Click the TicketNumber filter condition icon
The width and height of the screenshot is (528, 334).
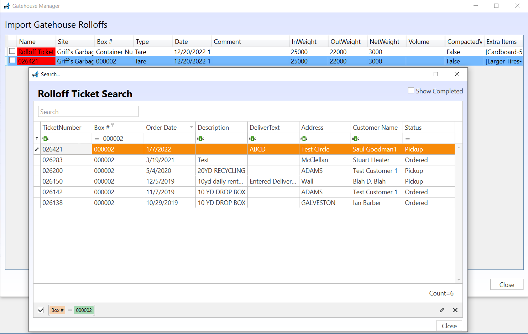[x=45, y=139]
